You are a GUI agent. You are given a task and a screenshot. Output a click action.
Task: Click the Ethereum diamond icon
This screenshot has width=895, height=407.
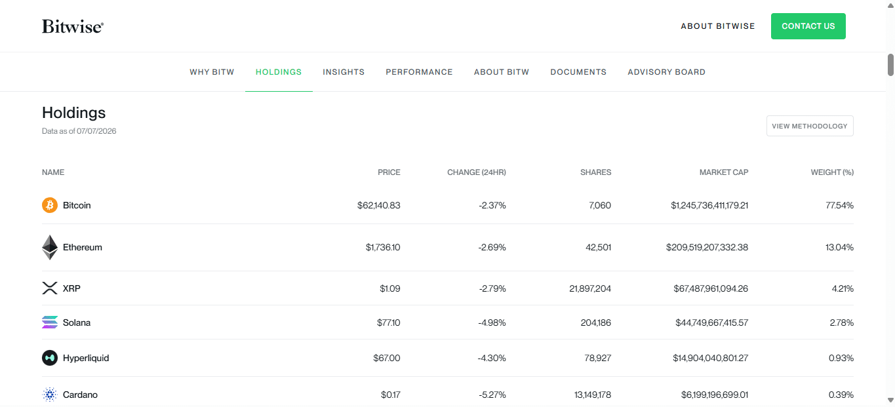[x=50, y=247]
